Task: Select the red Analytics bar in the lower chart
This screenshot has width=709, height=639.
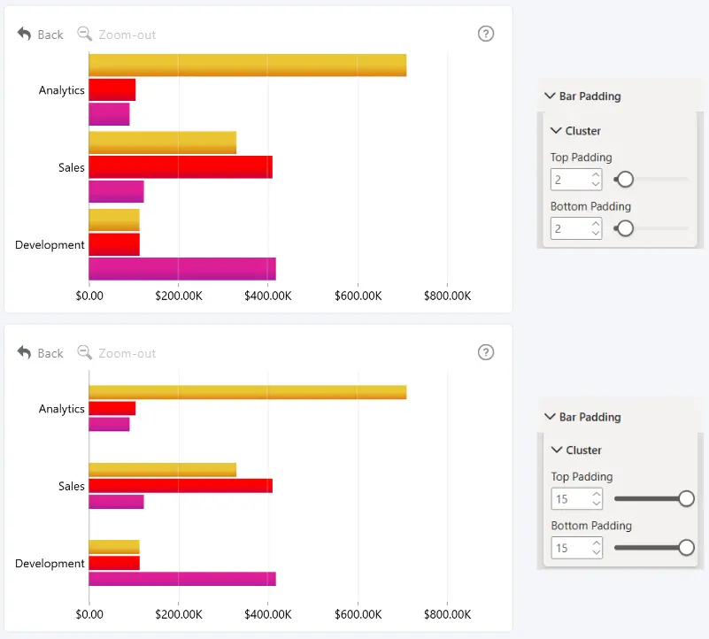Action: pyautogui.click(x=112, y=408)
